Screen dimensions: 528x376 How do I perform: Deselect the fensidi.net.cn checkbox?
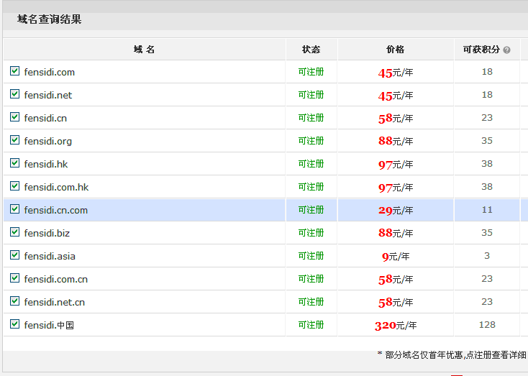(x=15, y=301)
